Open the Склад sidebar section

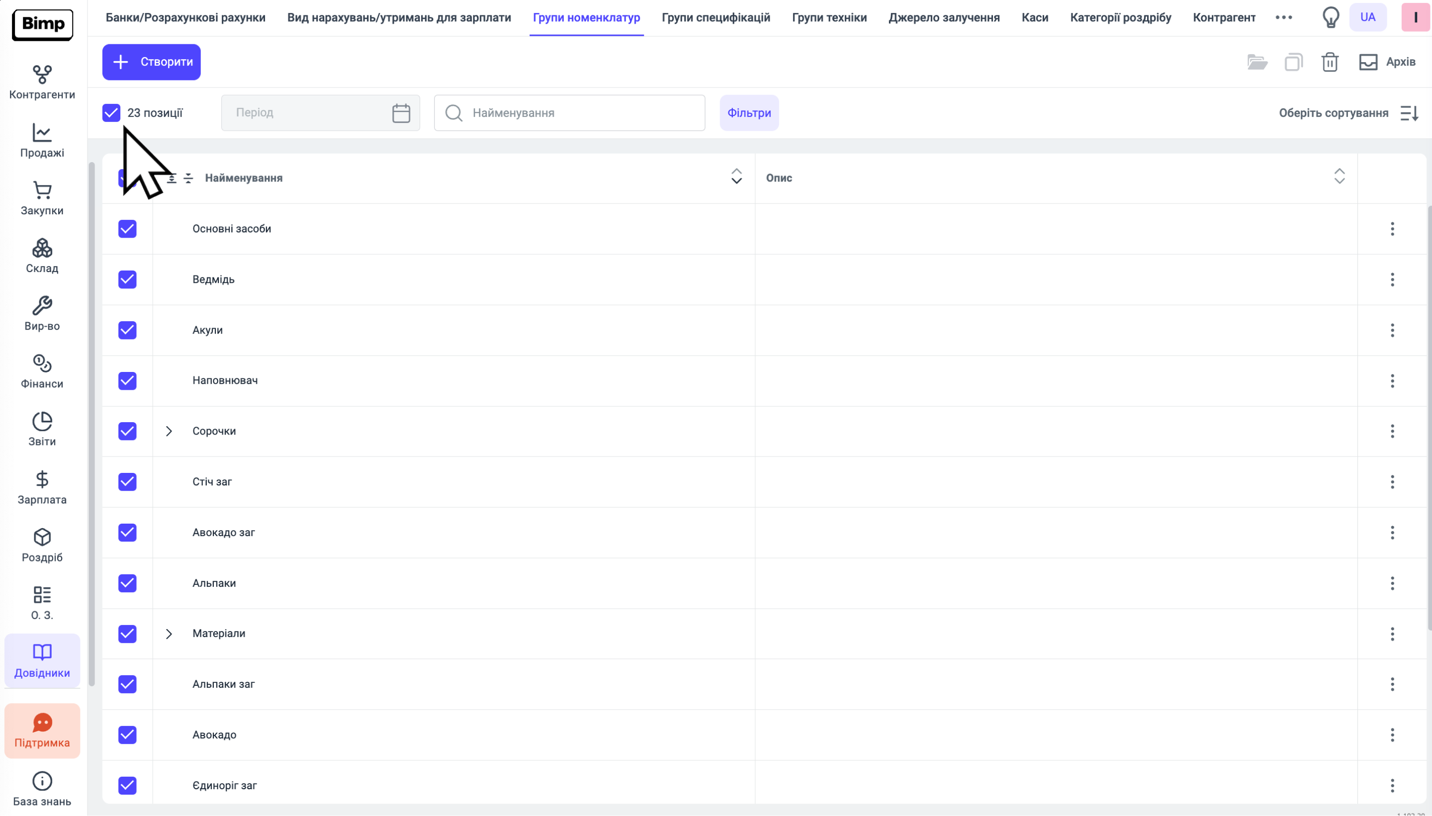point(42,256)
